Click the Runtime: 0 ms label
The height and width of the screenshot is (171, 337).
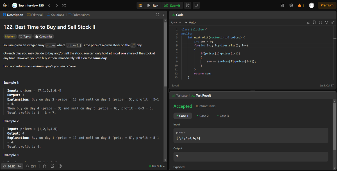pos(206,106)
